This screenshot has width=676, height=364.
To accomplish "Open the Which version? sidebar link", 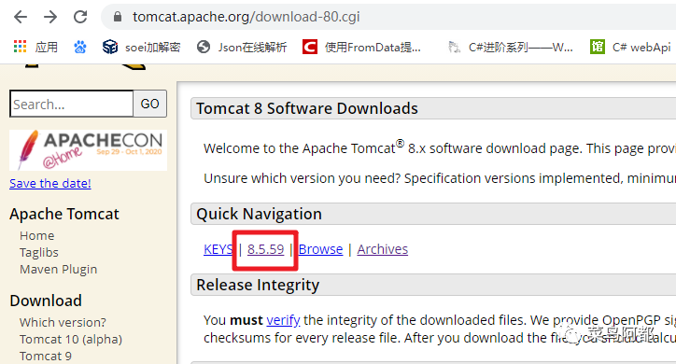I will (x=63, y=322).
